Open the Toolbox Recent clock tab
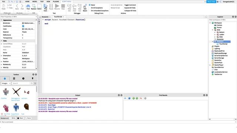The height and width of the screenshot is (133, 237). [x=23, y=78]
